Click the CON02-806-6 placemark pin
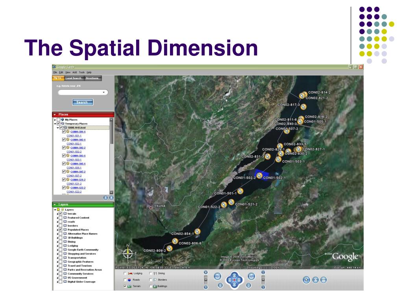The image size is (403, 302). 175,241
